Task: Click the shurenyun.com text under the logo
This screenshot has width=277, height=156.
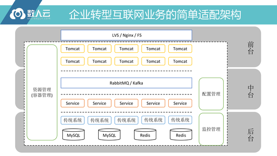Action: click(39, 18)
